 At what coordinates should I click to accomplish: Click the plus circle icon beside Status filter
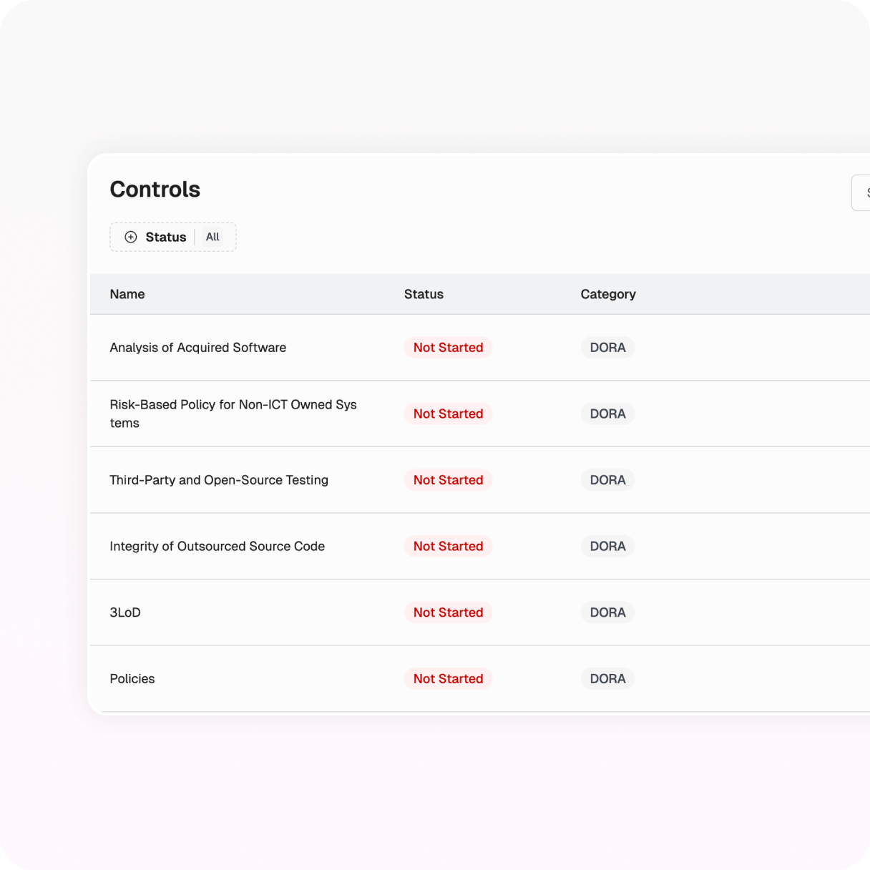click(x=130, y=237)
